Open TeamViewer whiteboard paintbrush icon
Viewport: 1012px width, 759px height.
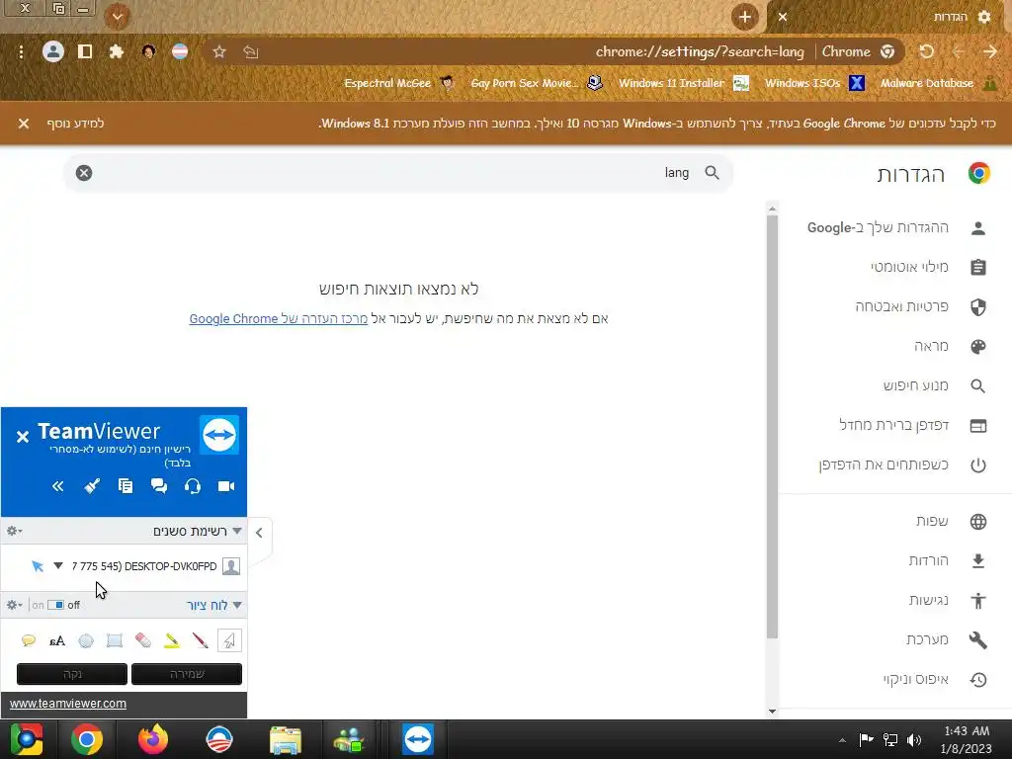(92, 486)
